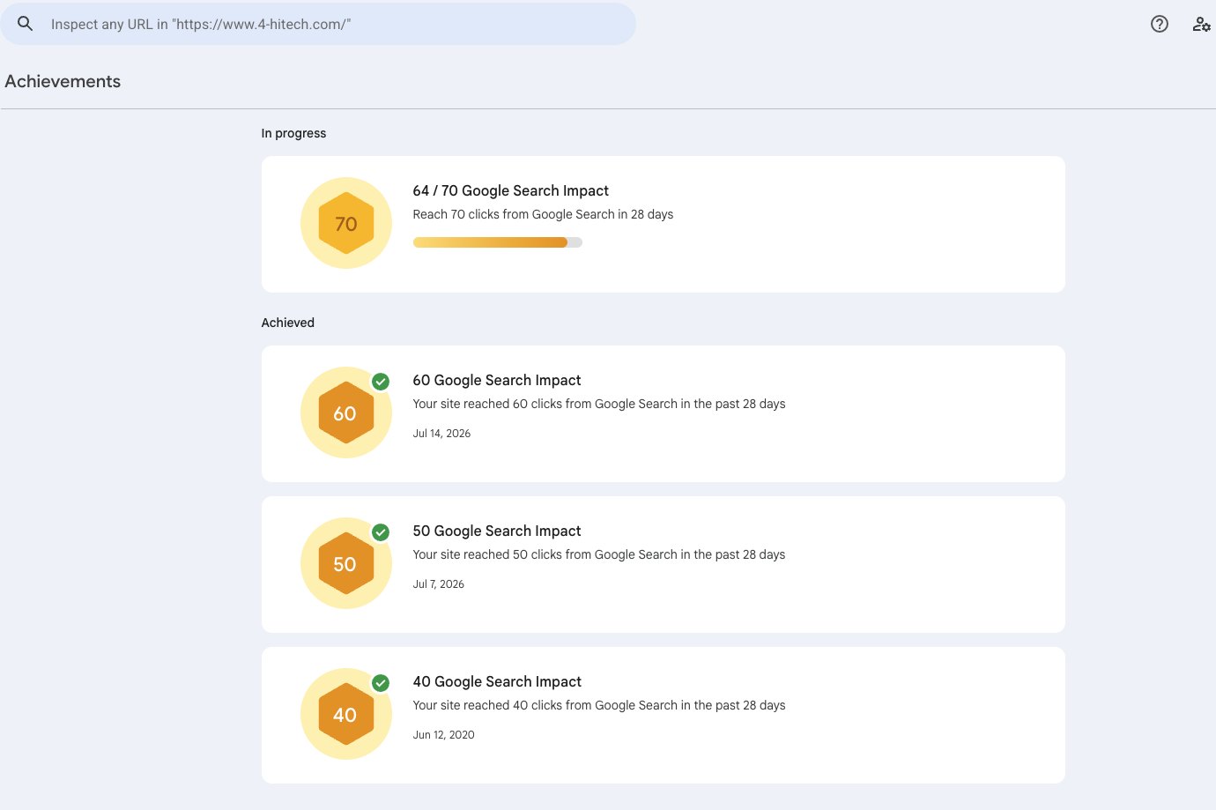This screenshot has width=1216, height=810.
Task: Click the 60 clicks hexagon badge
Action: point(346,412)
